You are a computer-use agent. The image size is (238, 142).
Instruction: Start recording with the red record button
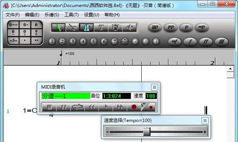134,107
